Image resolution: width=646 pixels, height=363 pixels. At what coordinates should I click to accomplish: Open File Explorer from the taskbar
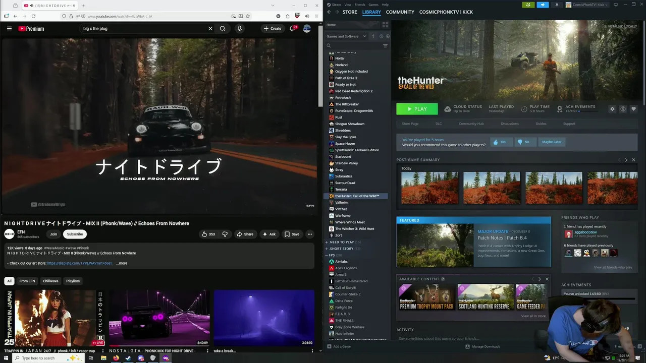103,358
